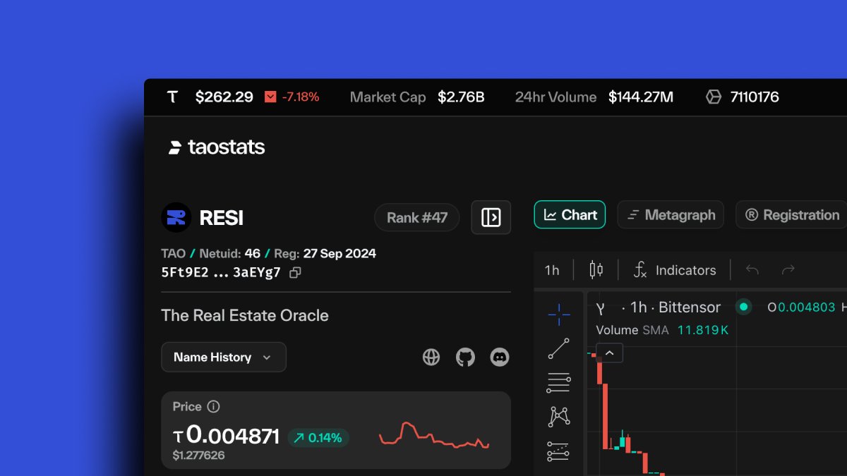
Task: Click the Price info icon
Action: click(213, 407)
